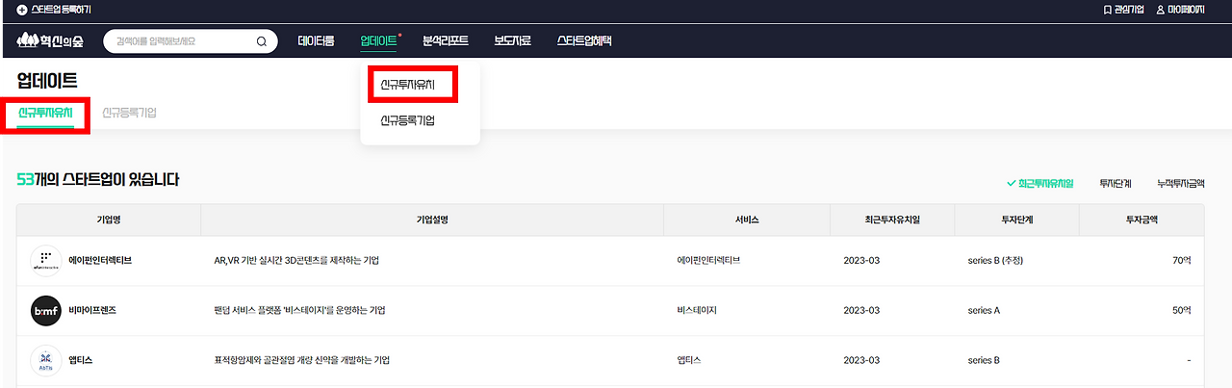This screenshot has width=1232, height=388.
Task: Open the 데이터룸 menu
Action: point(317,41)
